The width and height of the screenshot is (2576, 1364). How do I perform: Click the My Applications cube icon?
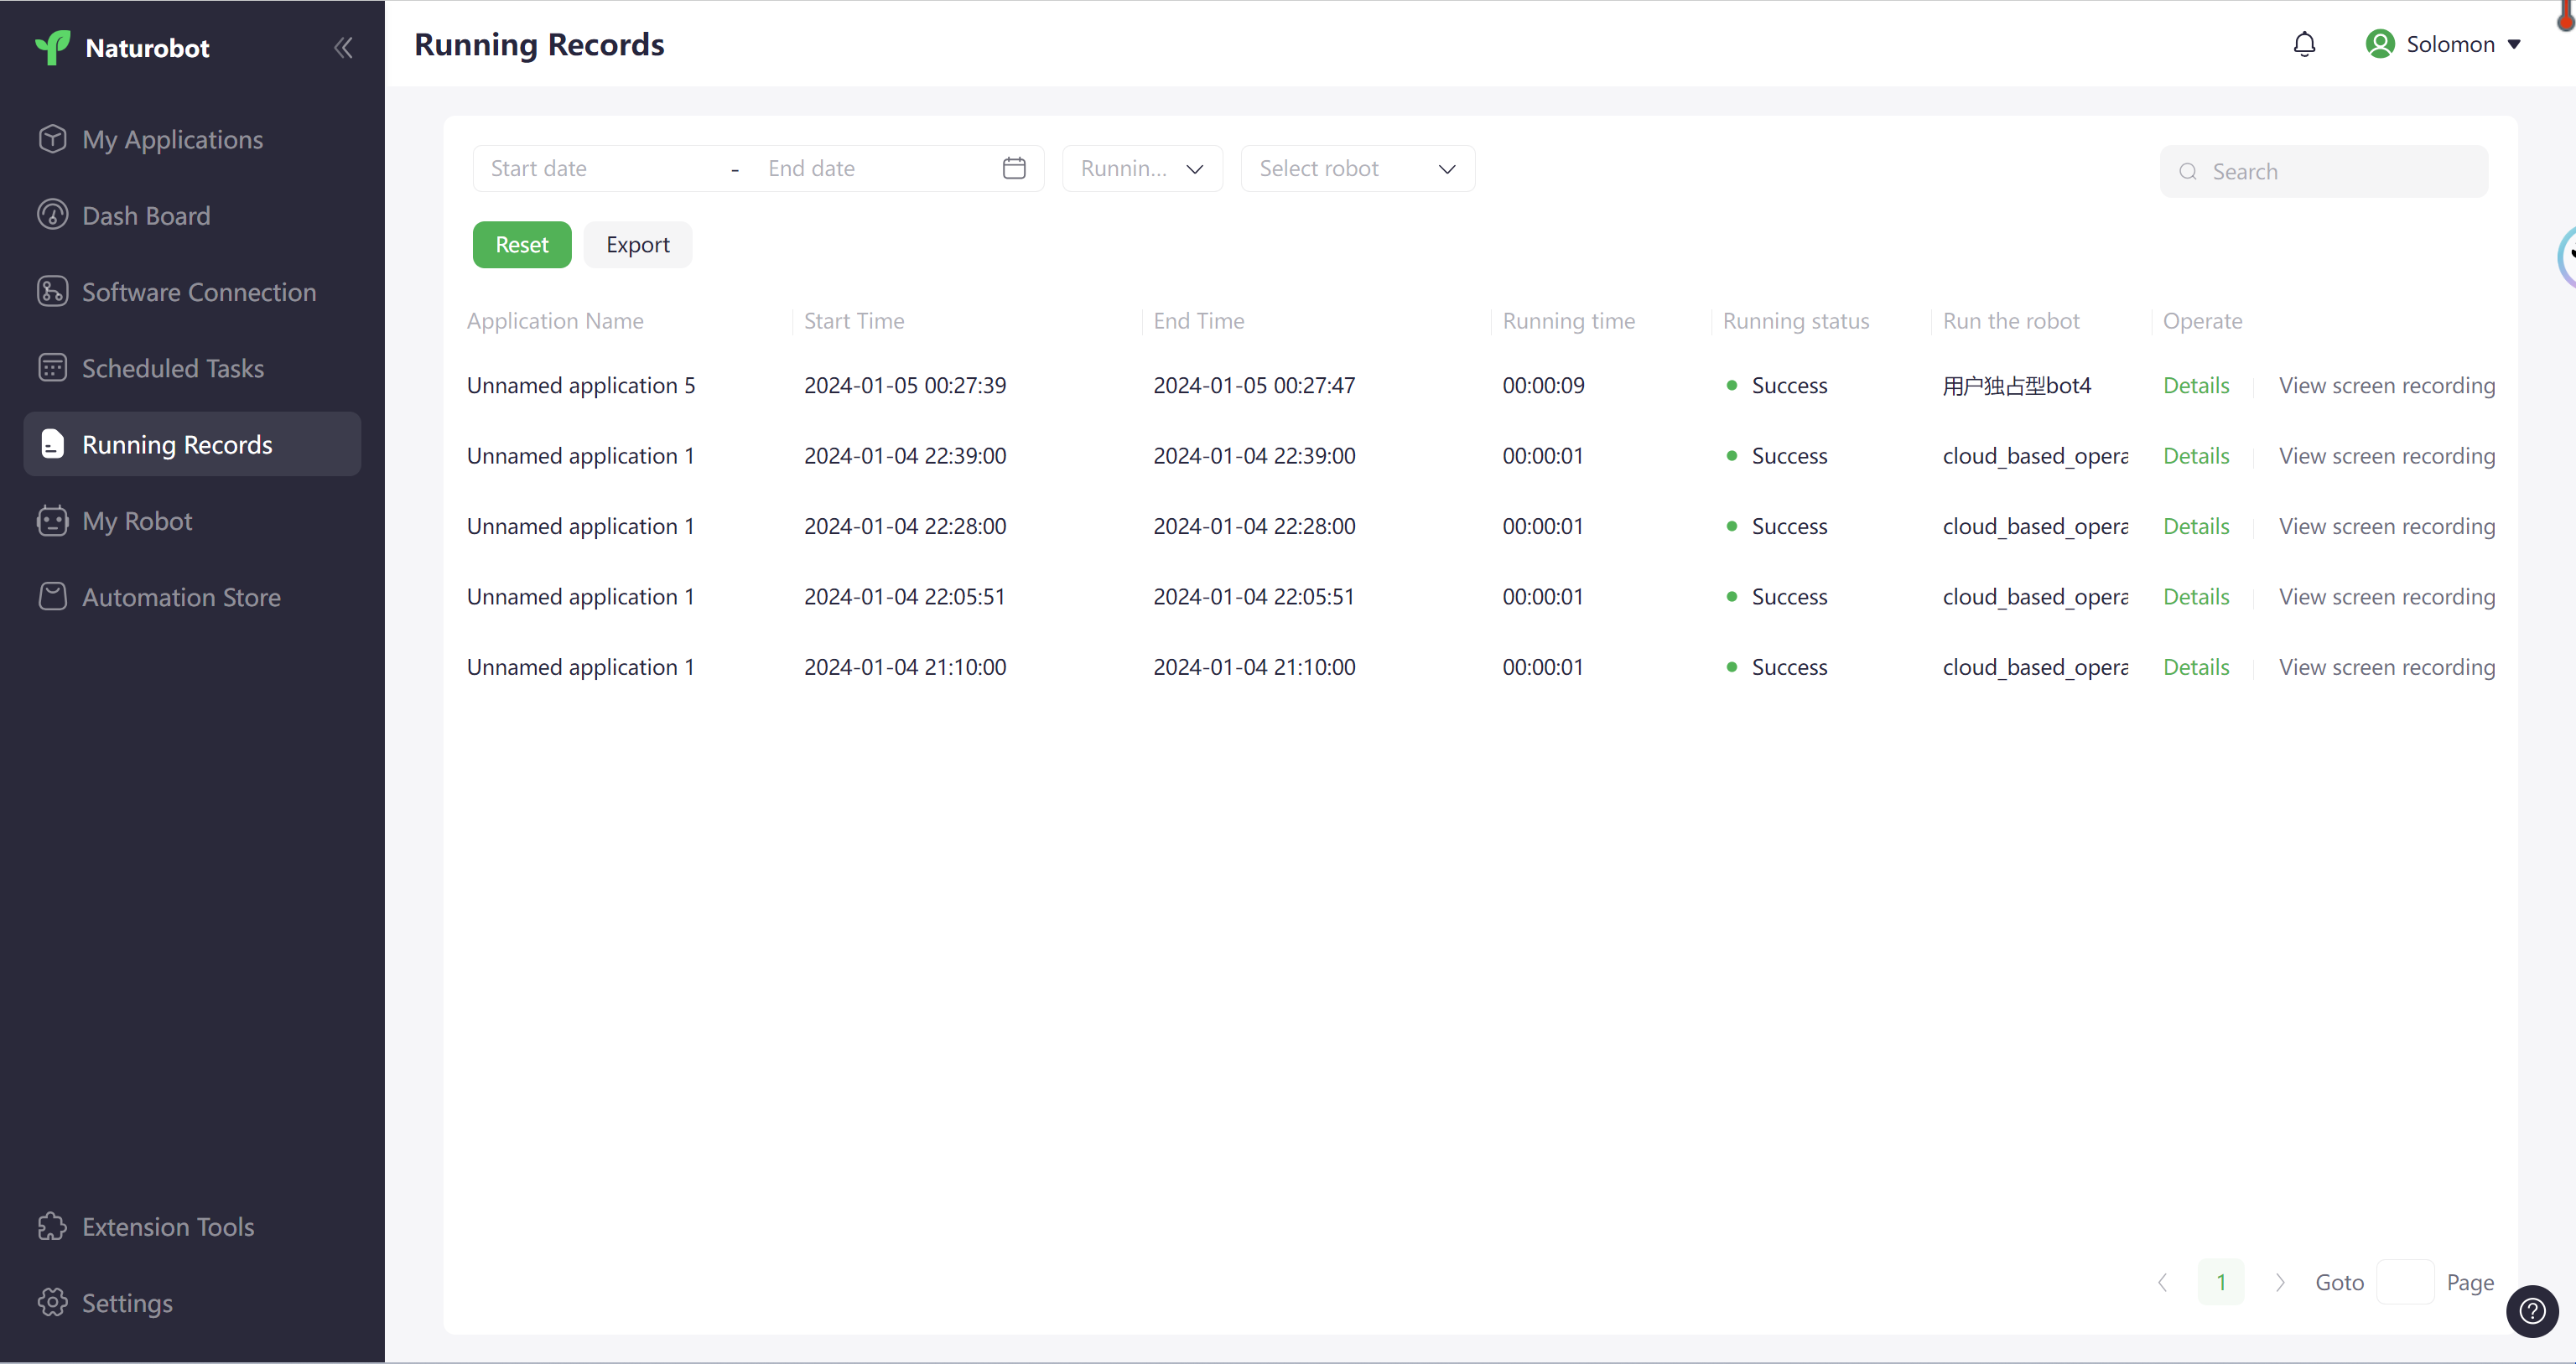coord(52,139)
